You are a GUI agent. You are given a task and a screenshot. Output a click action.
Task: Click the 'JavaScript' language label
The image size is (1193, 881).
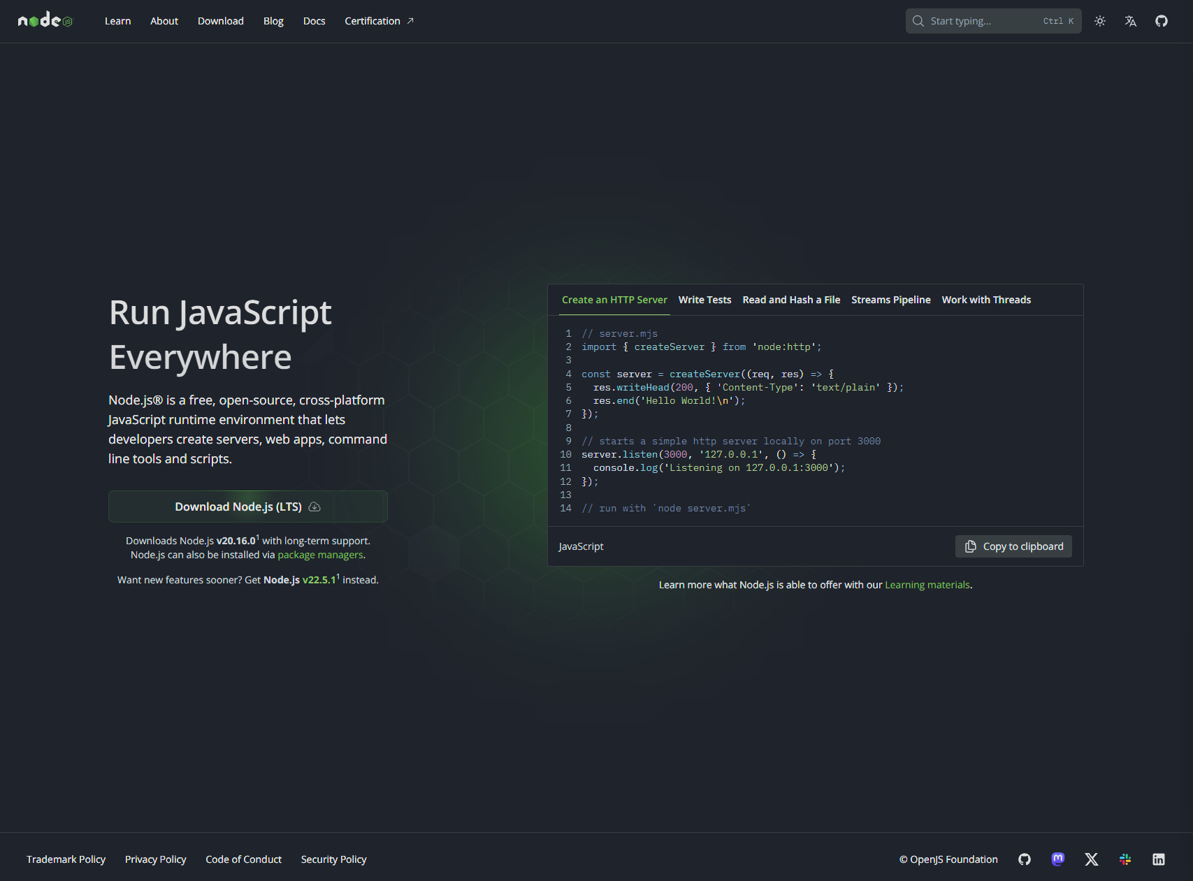pos(581,546)
